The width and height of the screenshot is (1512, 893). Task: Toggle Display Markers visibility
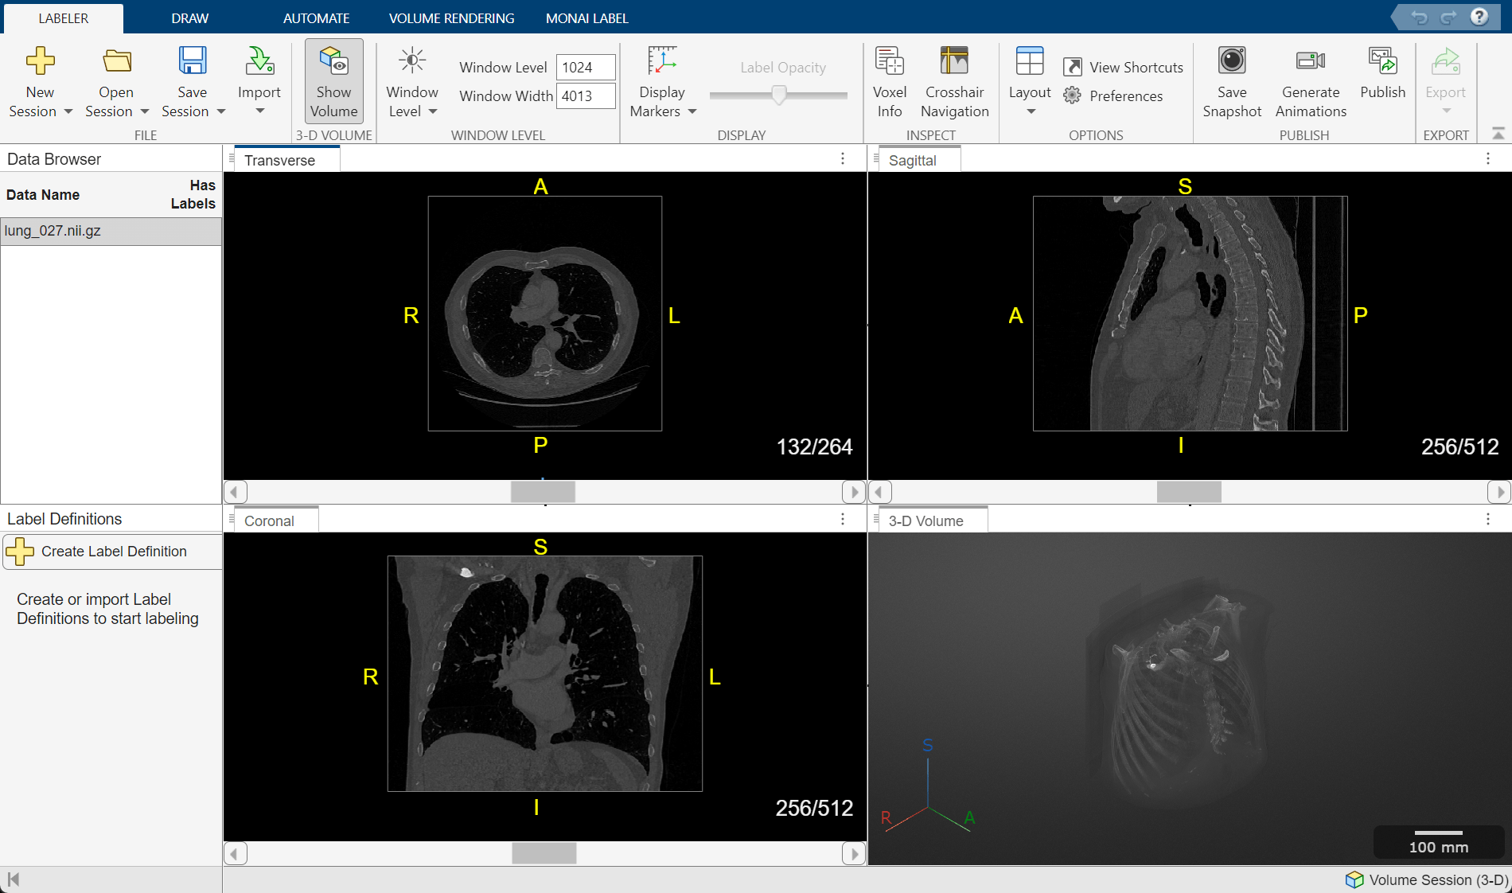662,80
